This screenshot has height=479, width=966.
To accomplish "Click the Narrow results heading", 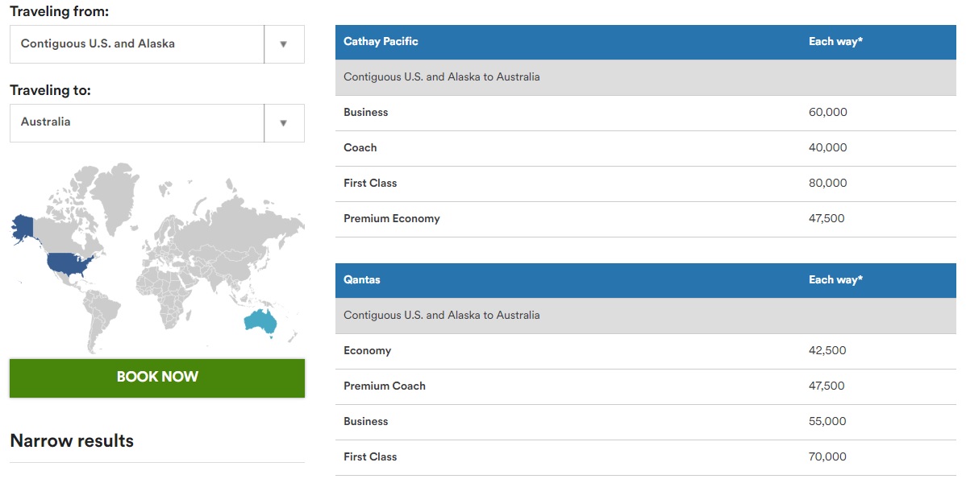I will point(72,441).
